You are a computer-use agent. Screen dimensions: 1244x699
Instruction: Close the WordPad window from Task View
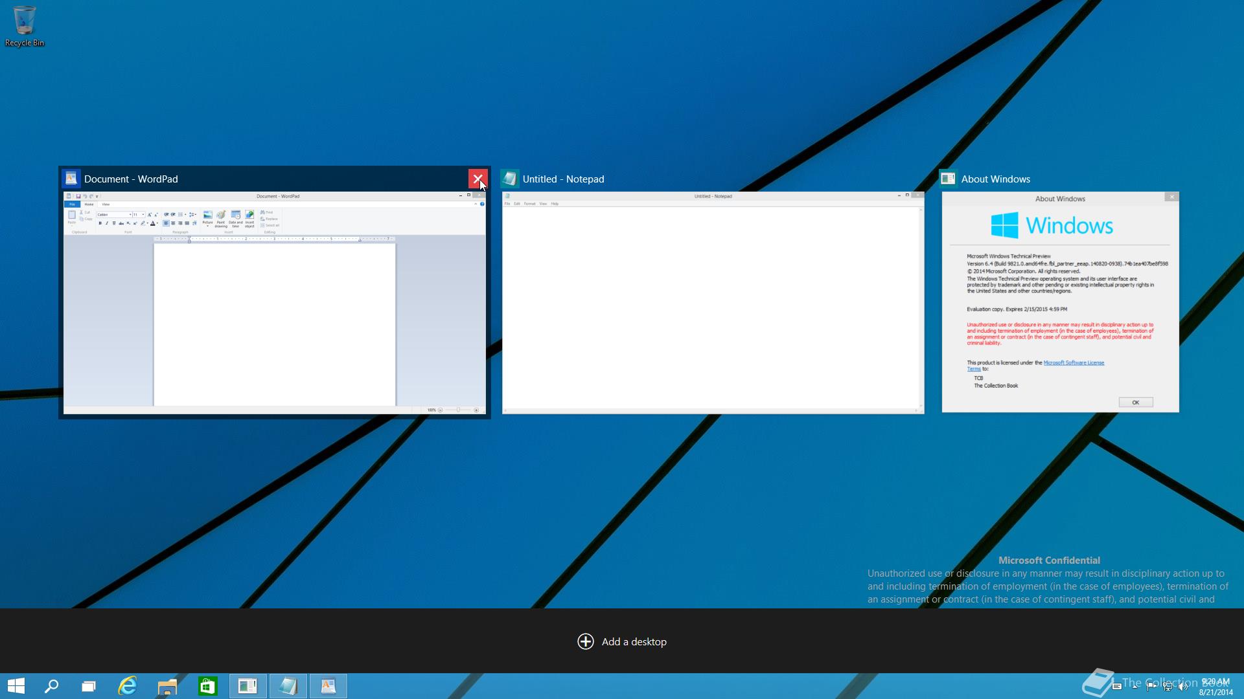point(478,179)
